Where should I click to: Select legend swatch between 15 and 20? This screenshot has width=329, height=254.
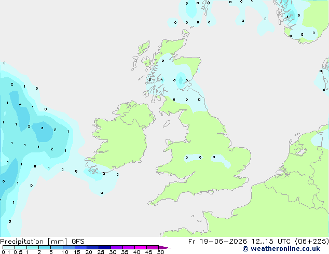tap(80, 247)
